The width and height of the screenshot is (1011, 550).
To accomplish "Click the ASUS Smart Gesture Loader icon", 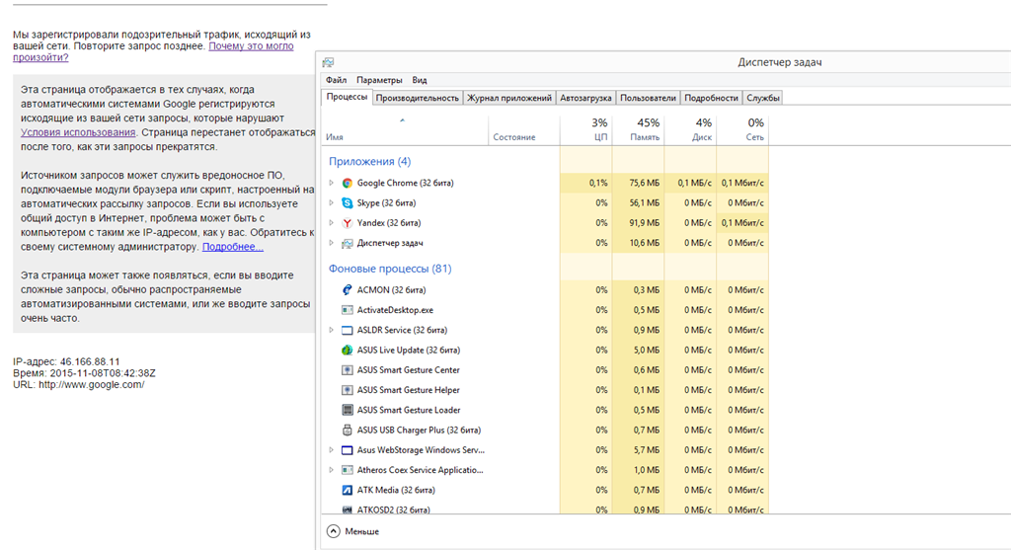I will [347, 410].
